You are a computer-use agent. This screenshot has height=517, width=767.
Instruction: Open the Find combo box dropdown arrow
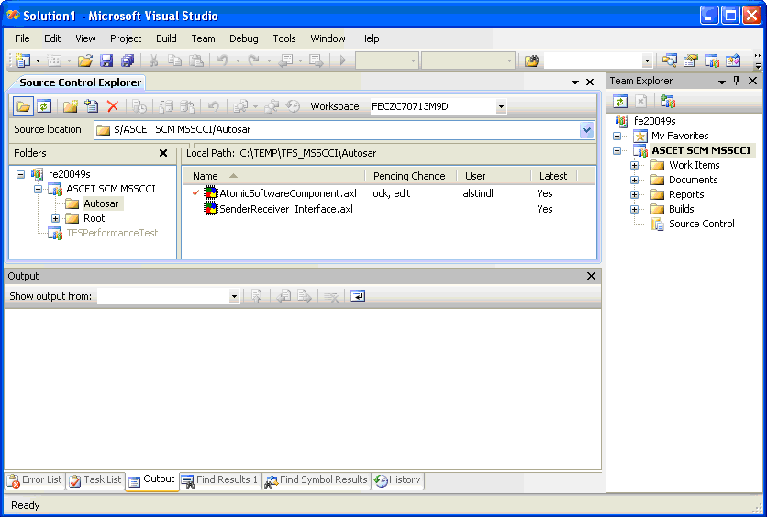[647, 61]
